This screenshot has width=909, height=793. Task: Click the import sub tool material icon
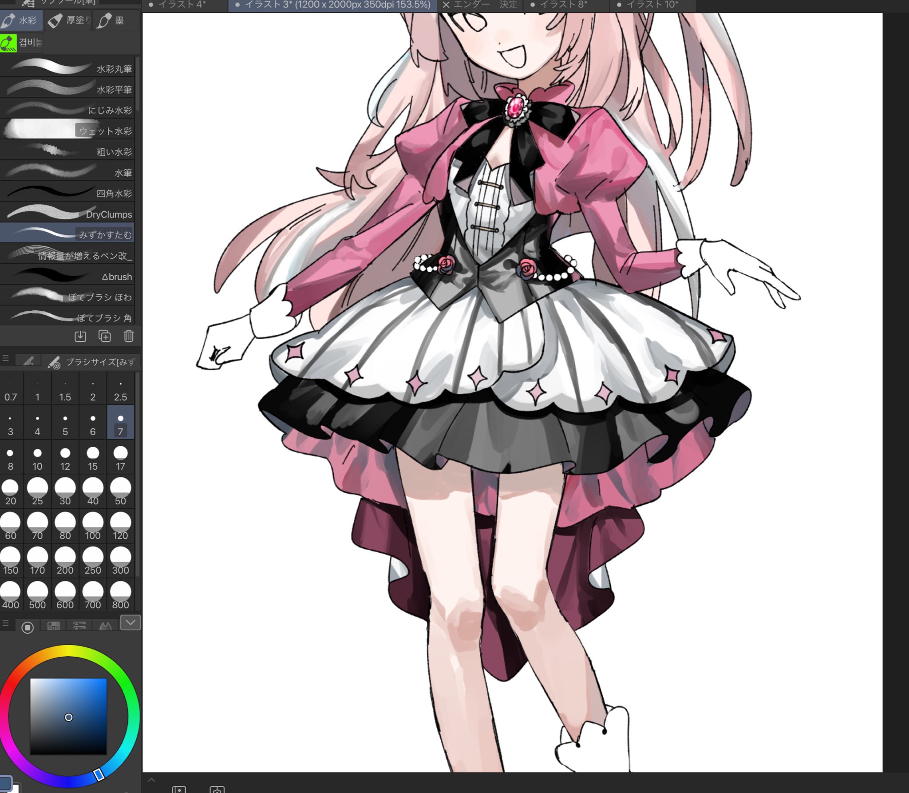coord(80,336)
